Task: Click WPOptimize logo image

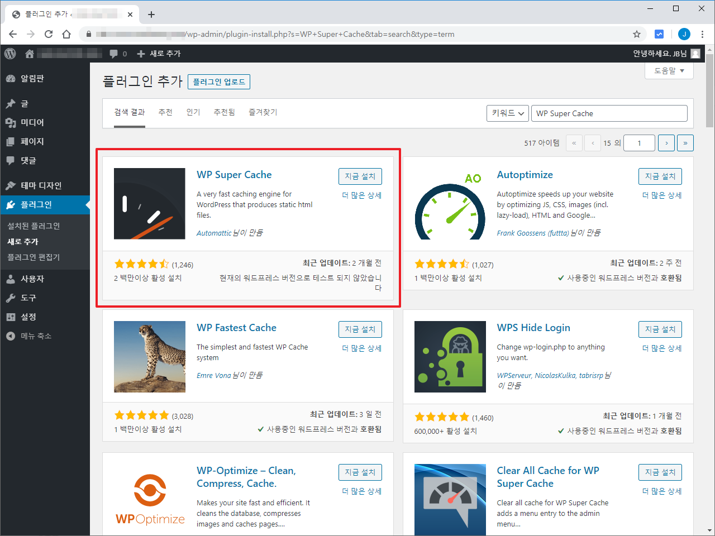Action: (150, 500)
